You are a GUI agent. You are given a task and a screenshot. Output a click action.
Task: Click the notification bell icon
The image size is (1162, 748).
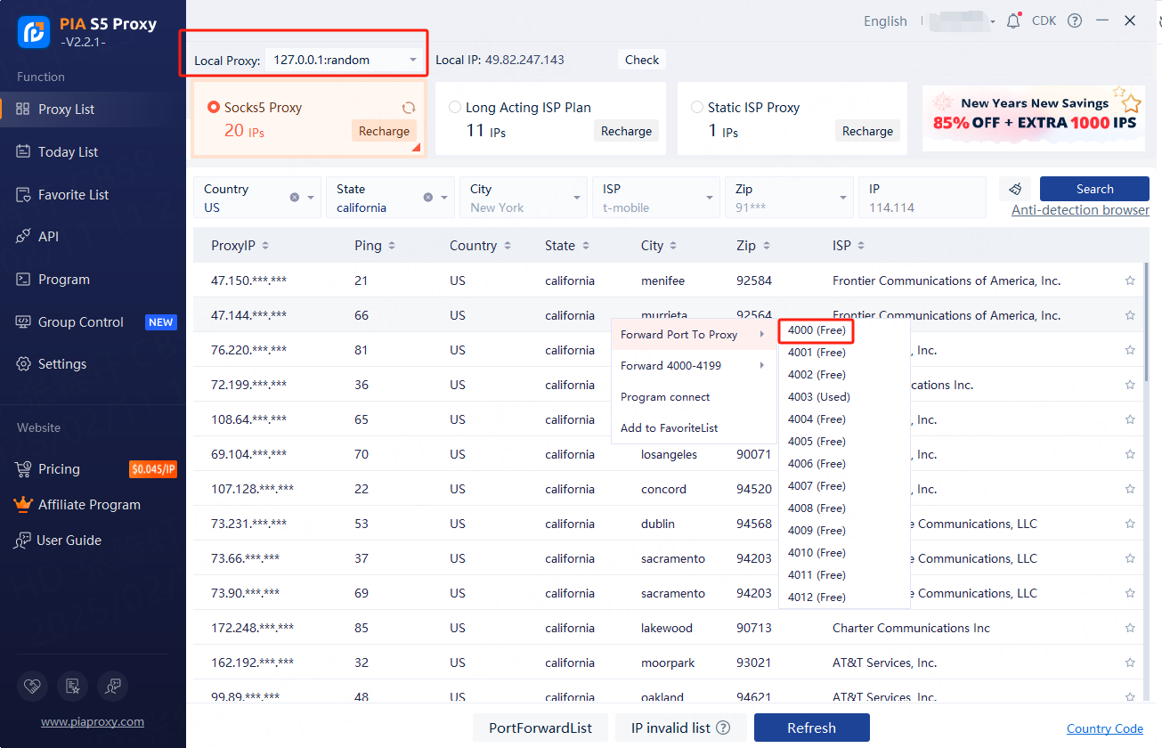(x=1013, y=21)
